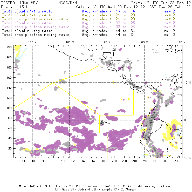Select the 'Fcst: 15 h' forecast hour text

(15, 7)
